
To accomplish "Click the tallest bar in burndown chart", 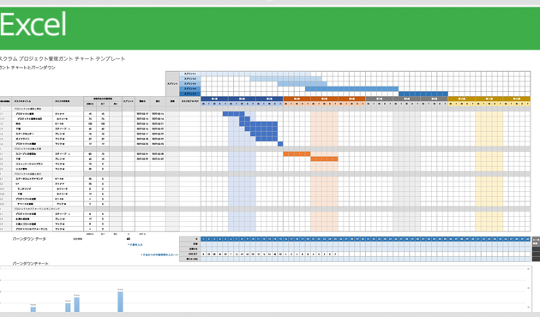I will tap(120, 302).
